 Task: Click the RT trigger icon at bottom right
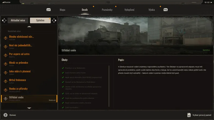click(x=189, y=115)
